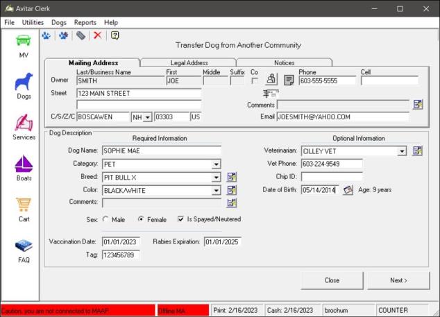Click the Last/Business Name field

121,80
